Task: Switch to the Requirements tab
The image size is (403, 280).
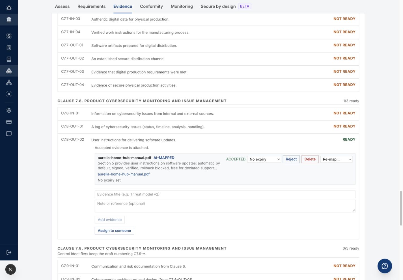Action: [x=91, y=6]
